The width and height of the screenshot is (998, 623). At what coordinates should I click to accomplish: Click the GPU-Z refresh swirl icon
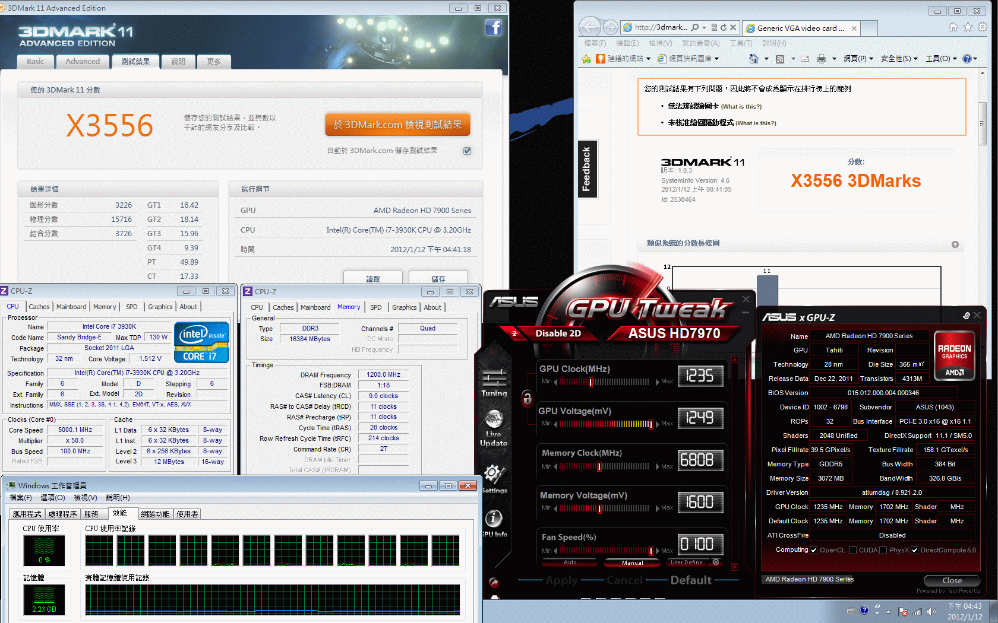[x=966, y=316]
